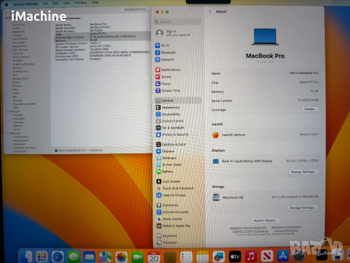350x263 pixels.
Task: Select Firewall in System Information tree
Action: coord(17,115)
